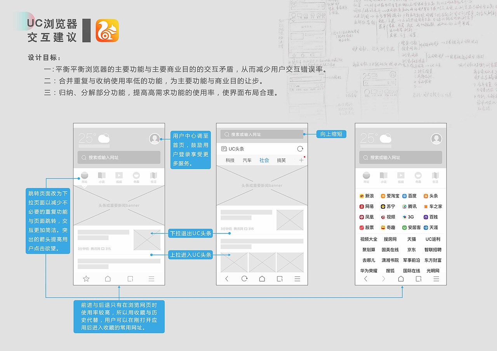Screen dimensions: 497x351
Task: Tap the user avatar in the right phone mockup
Action: pos(436,139)
